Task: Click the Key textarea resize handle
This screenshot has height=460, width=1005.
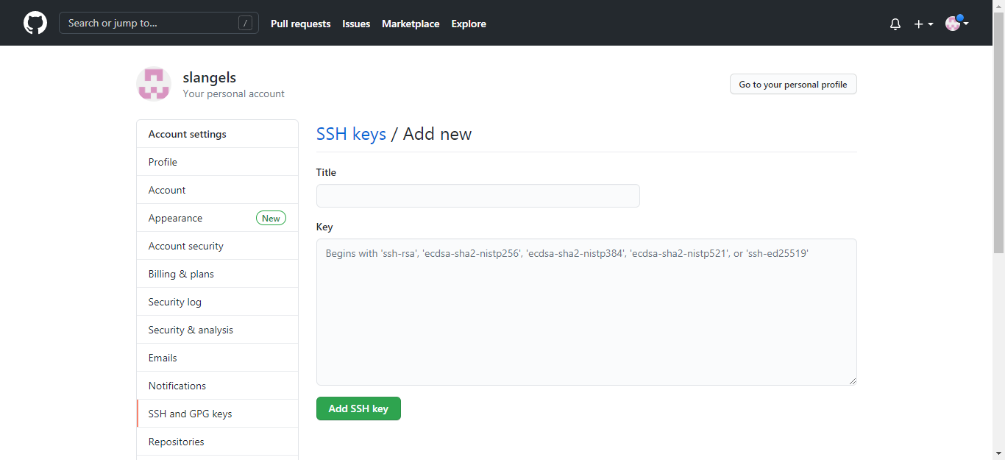Action: pyautogui.click(x=853, y=381)
